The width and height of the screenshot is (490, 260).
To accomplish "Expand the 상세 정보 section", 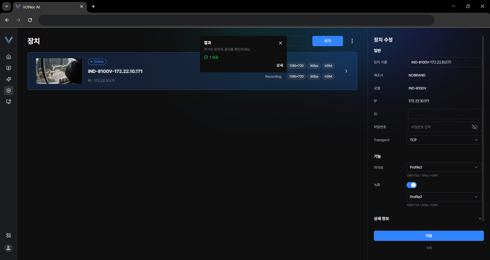I will tap(480, 219).
